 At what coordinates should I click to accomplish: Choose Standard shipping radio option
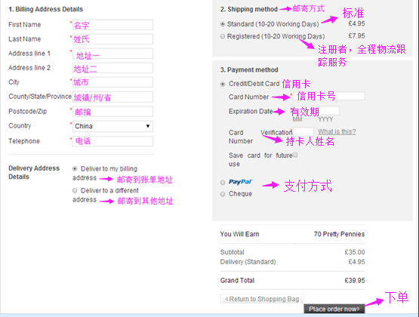[x=222, y=24]
